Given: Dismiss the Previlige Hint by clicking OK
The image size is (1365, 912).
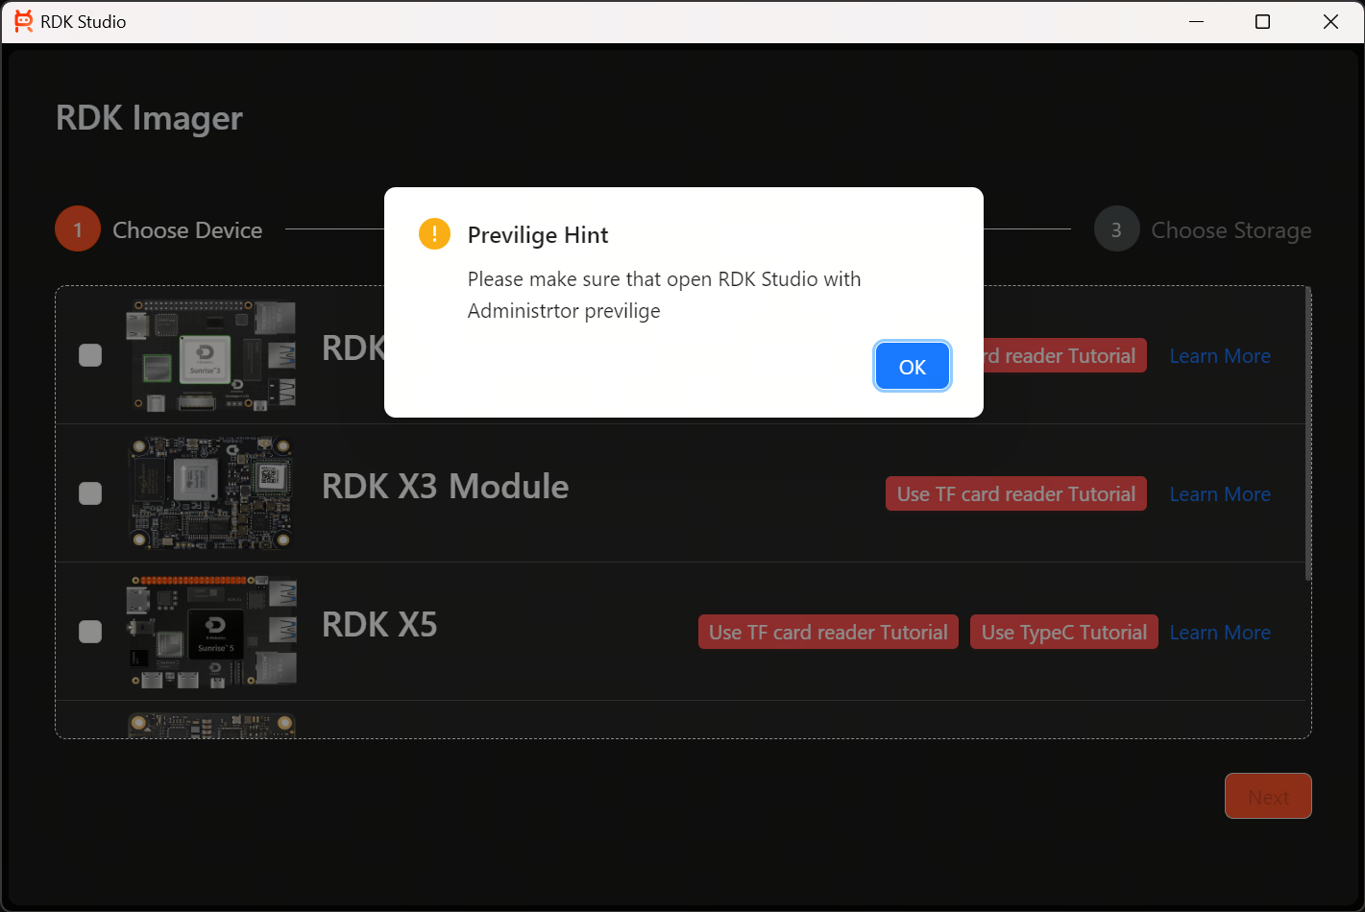Looking at the screenshot, I should click(912, 366).
